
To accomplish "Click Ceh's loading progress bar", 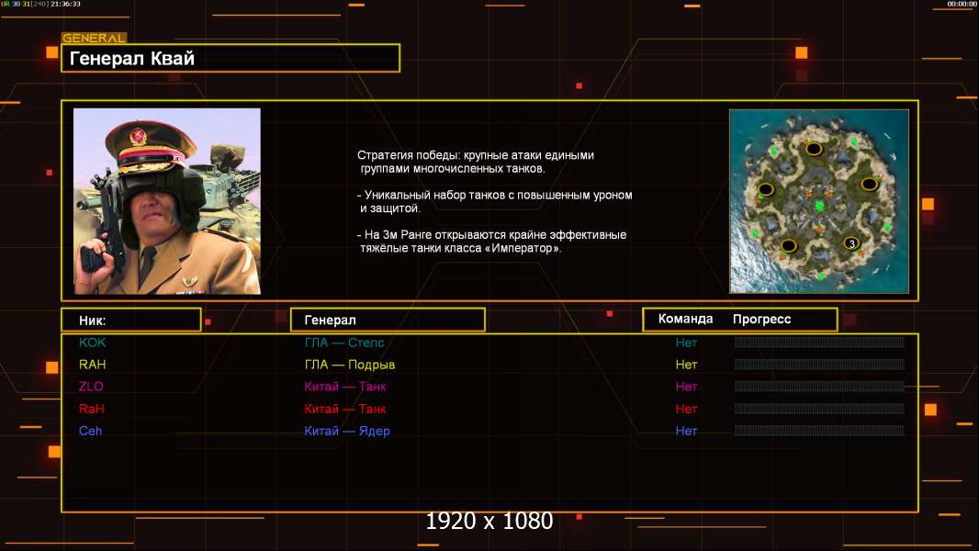I will (819, 431).
